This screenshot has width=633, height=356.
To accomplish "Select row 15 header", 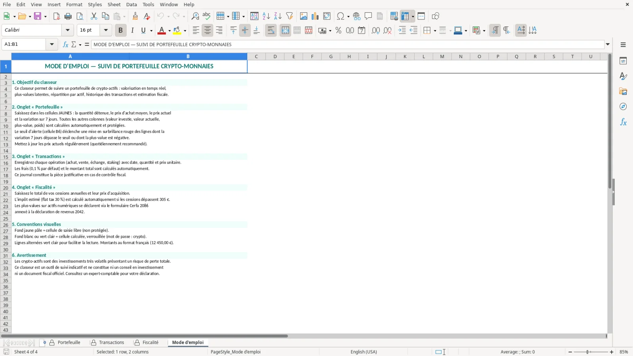I will tap(6, 157).
